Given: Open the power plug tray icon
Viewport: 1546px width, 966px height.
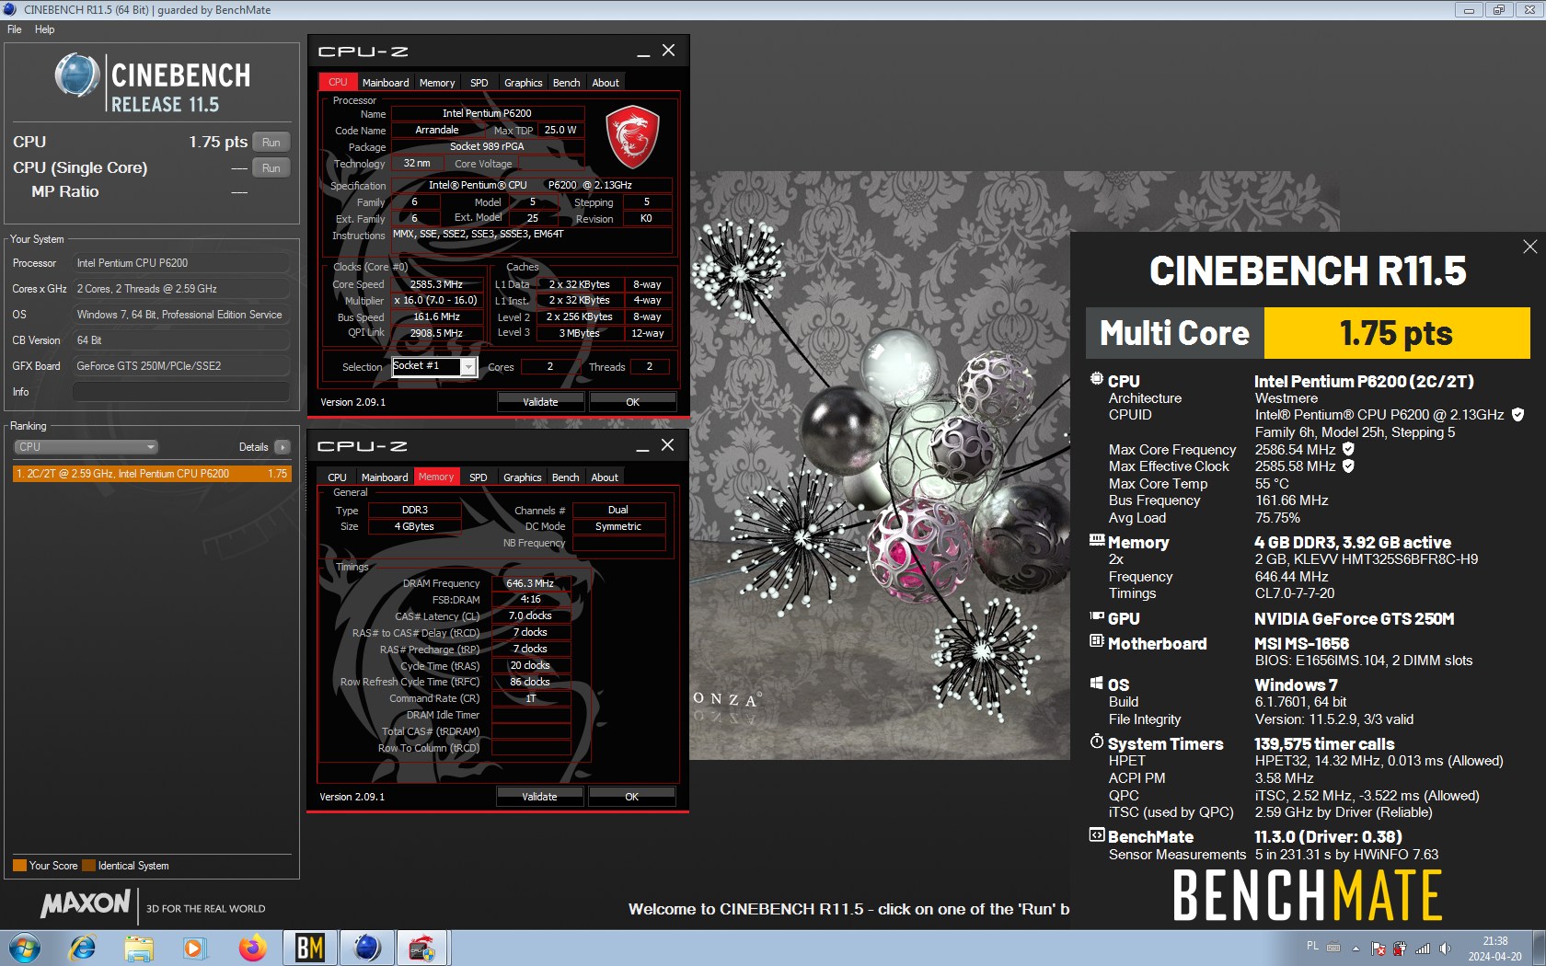Looking at the screenshot, I should click(x=1400, y=949).
